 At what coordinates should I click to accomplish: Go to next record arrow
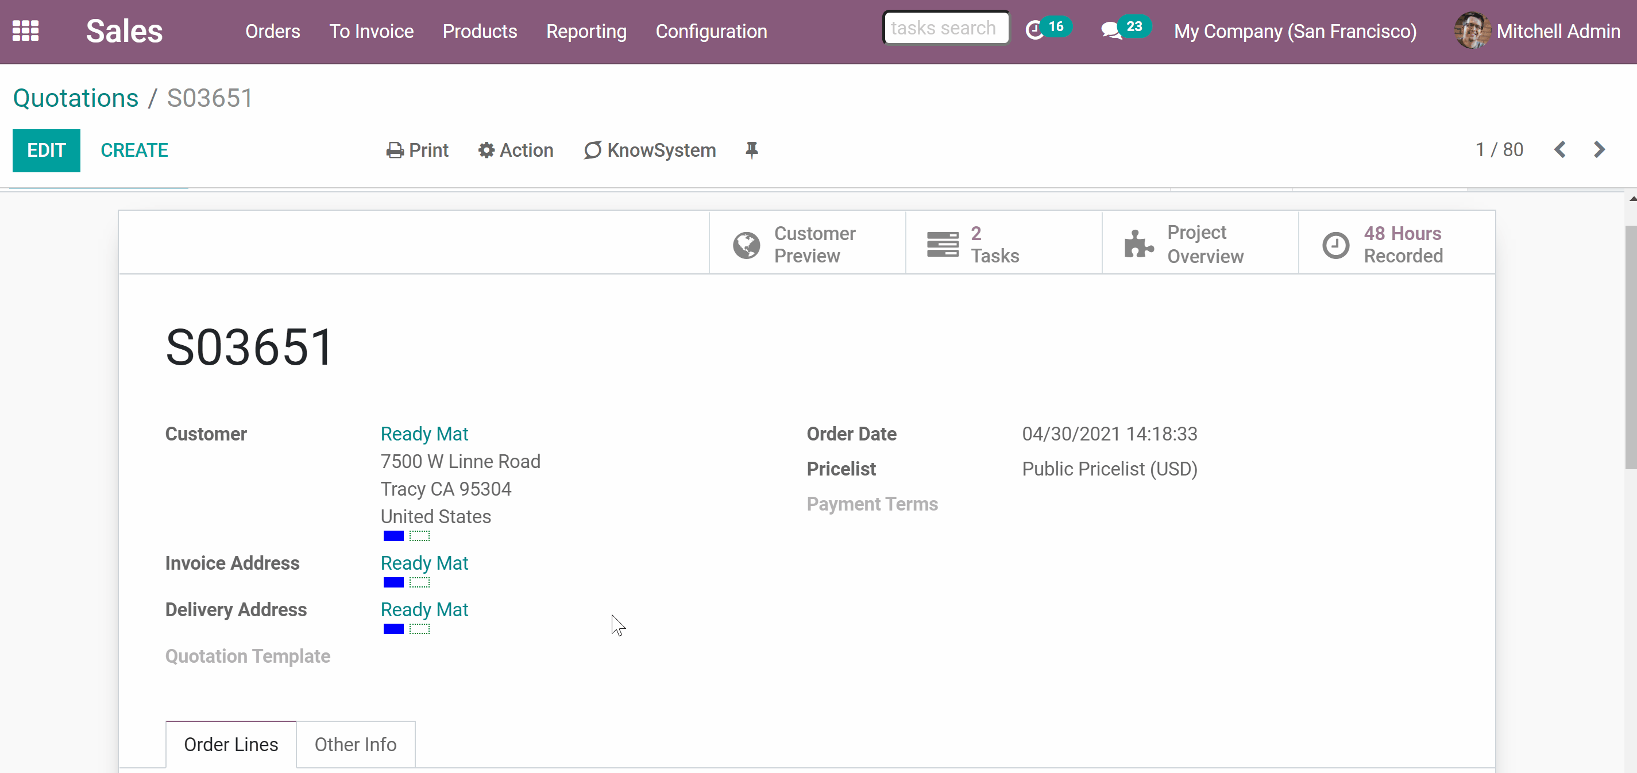click(1600, 150)
